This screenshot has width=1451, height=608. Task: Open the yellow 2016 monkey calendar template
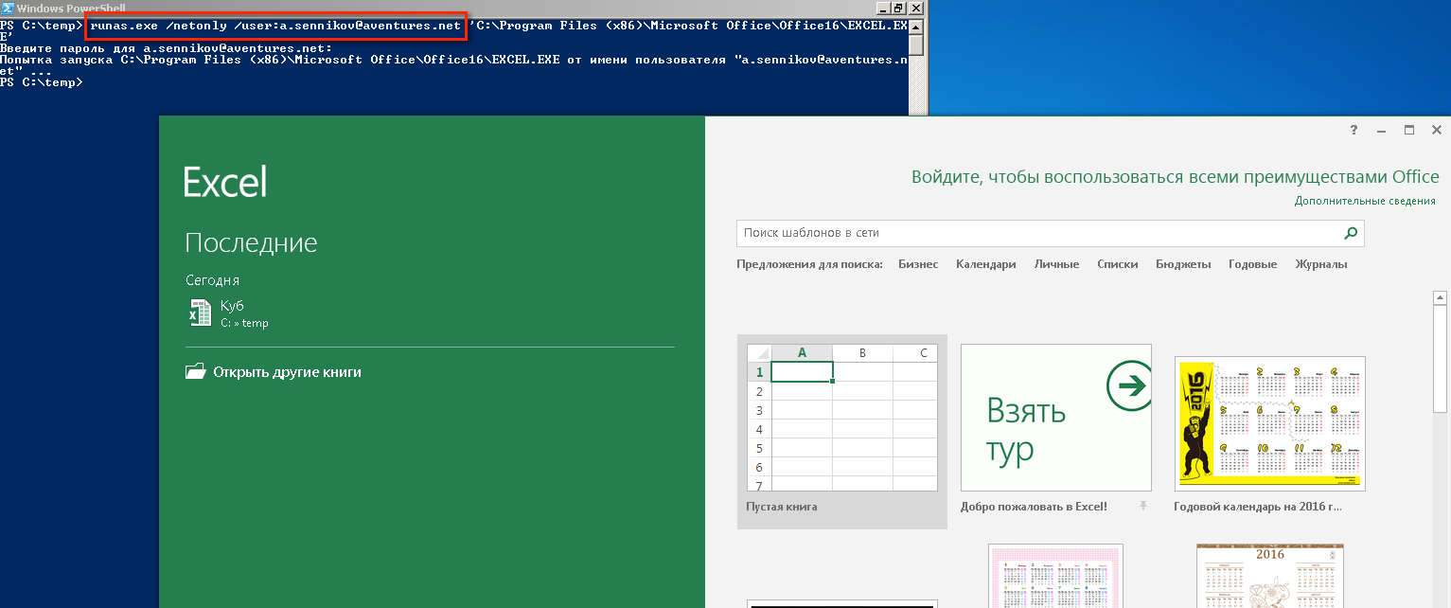pyautogui.click(x=1270, y=423)
